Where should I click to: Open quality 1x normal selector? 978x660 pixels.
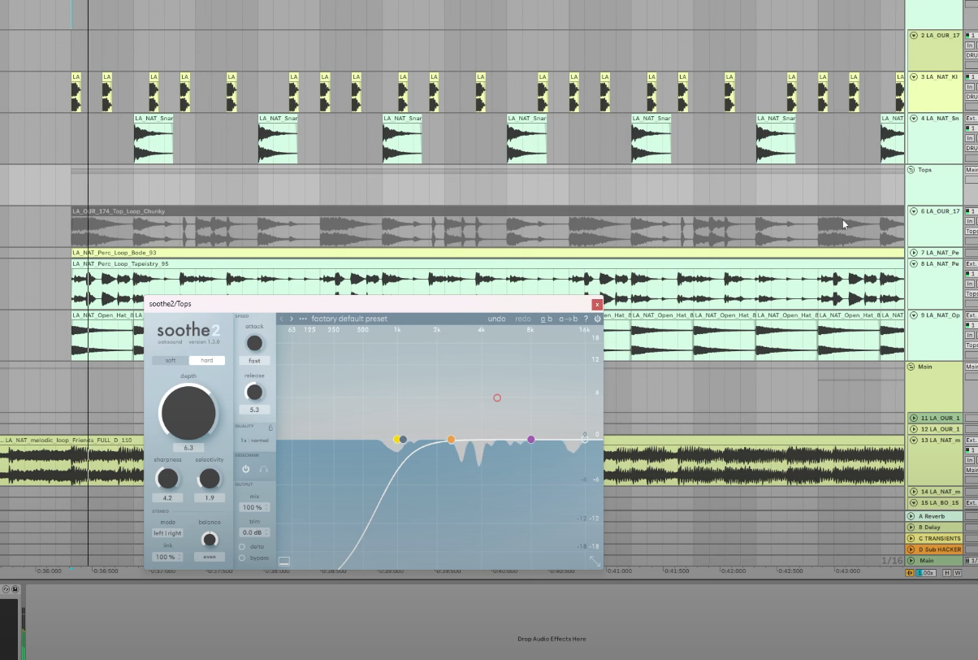point(254,440)
